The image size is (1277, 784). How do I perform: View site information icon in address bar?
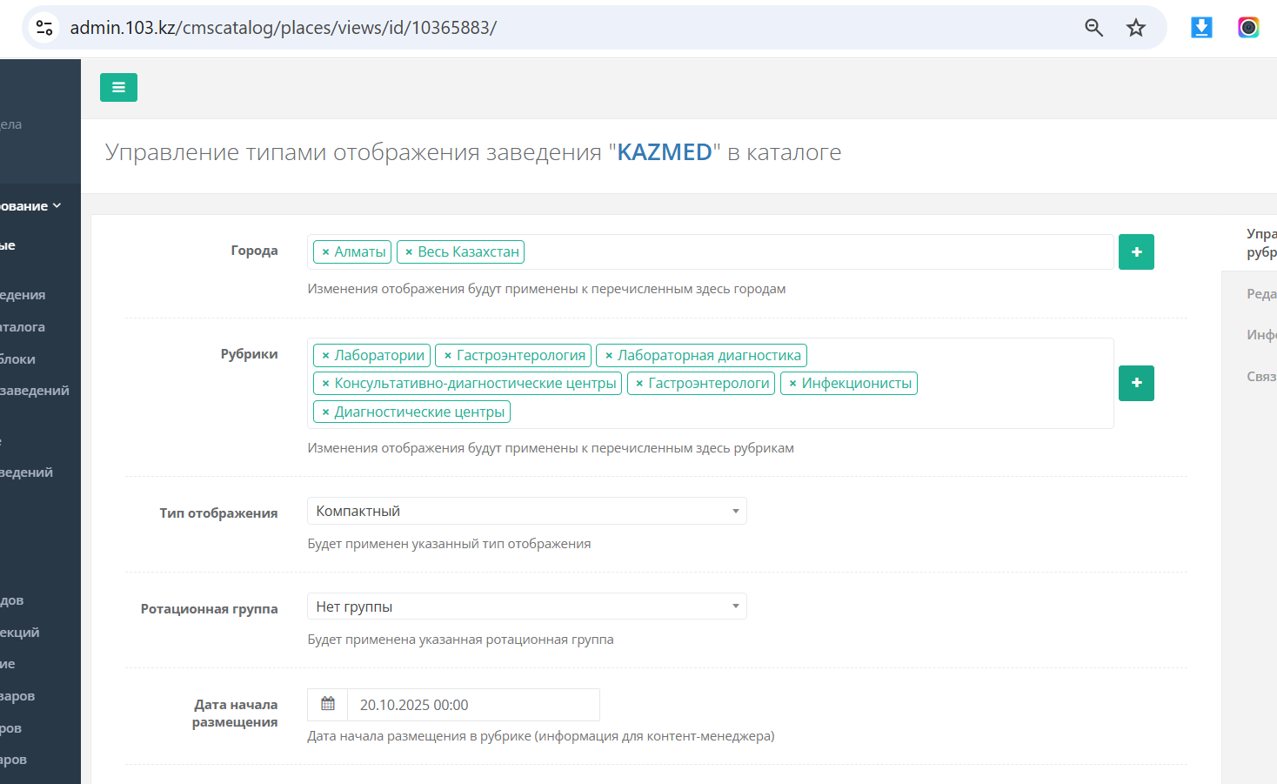pyautogui.click(x=44, y=28)
